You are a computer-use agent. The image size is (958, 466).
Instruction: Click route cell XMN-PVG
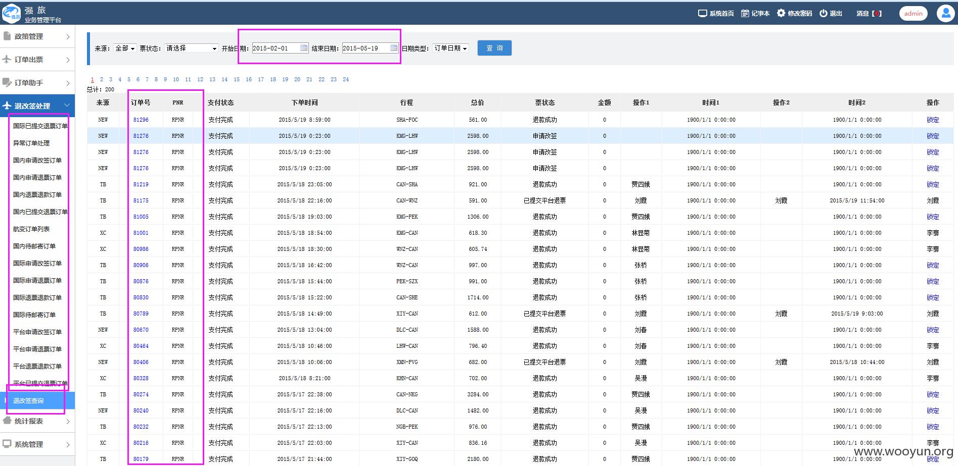click(407, 362)
